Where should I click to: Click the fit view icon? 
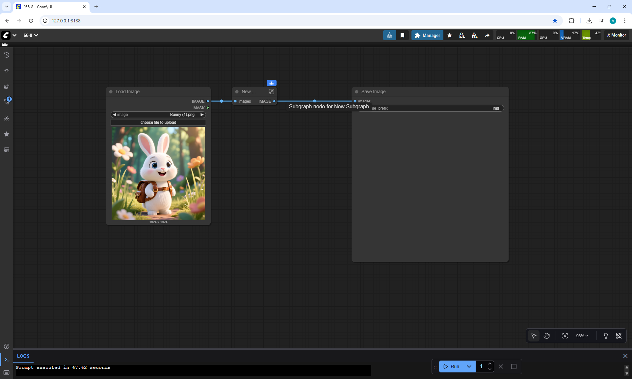coord(565,336)
